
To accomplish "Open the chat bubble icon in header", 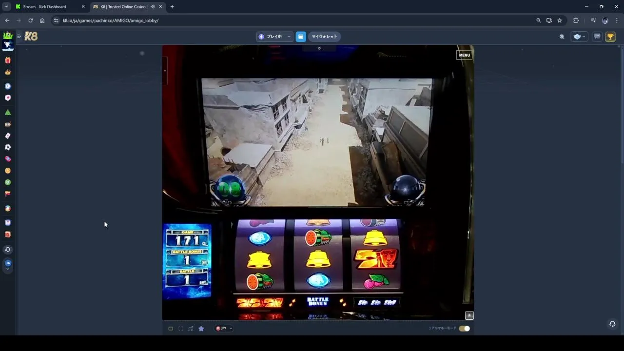I will click(597, 37).
